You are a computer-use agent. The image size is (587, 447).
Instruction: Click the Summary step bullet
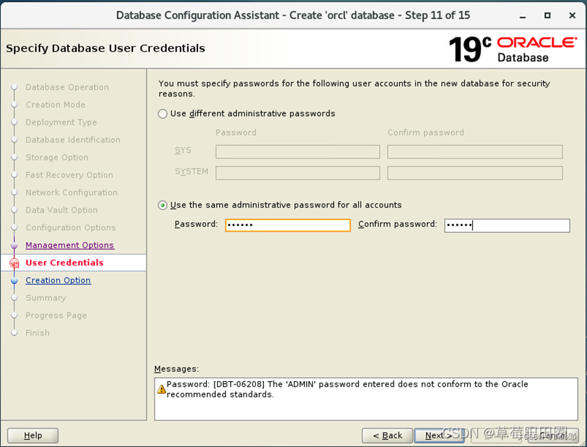pos(14,298)
